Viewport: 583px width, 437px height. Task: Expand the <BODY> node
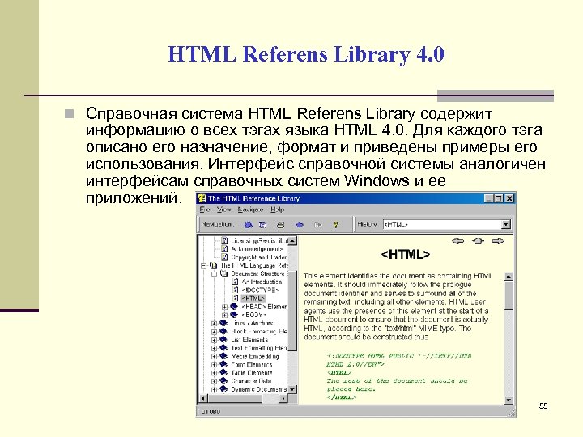[224, 315]
